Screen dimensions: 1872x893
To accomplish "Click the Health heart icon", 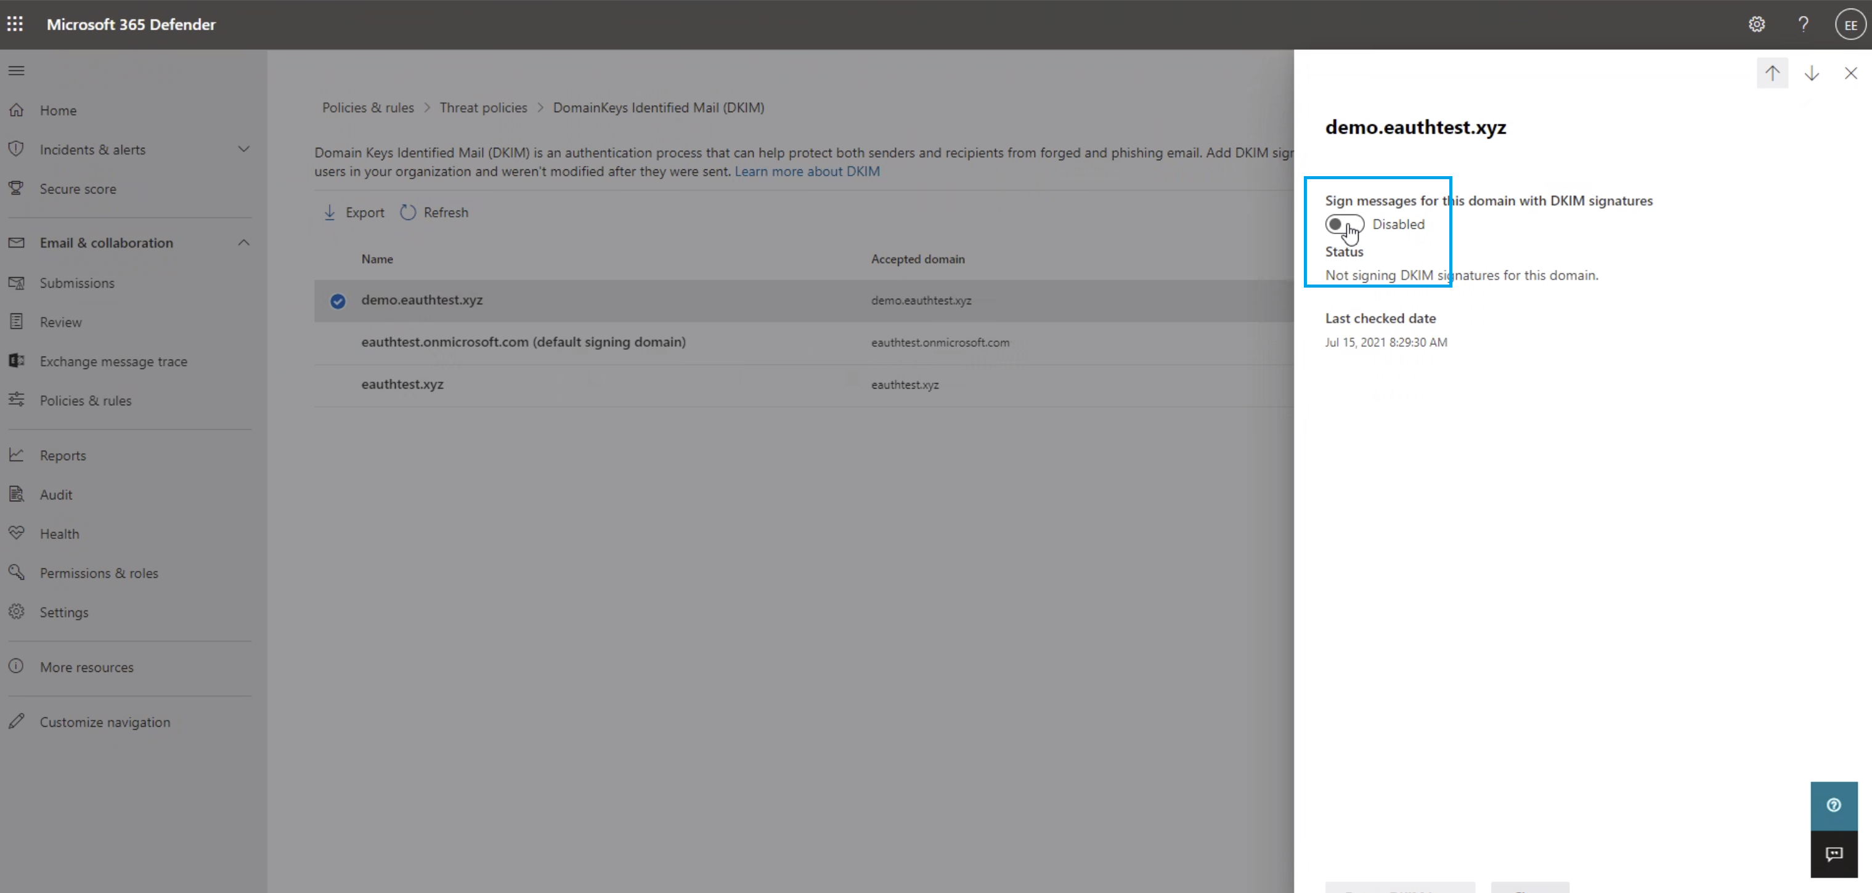I will pyautogui.click(x=16, y=533).
